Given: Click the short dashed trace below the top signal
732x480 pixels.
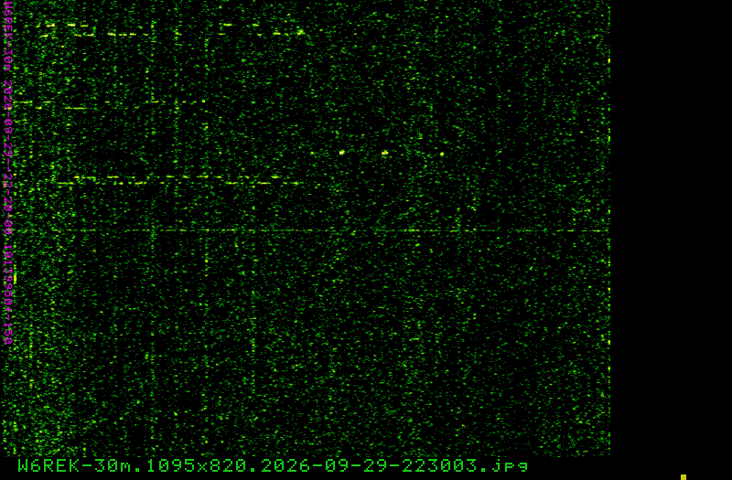Looking at the screenshot, I should [110, 105].
